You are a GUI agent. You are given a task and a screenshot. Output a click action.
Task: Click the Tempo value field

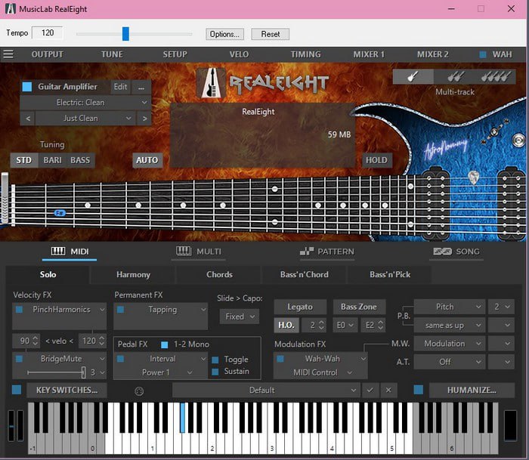tap(47, 32)
